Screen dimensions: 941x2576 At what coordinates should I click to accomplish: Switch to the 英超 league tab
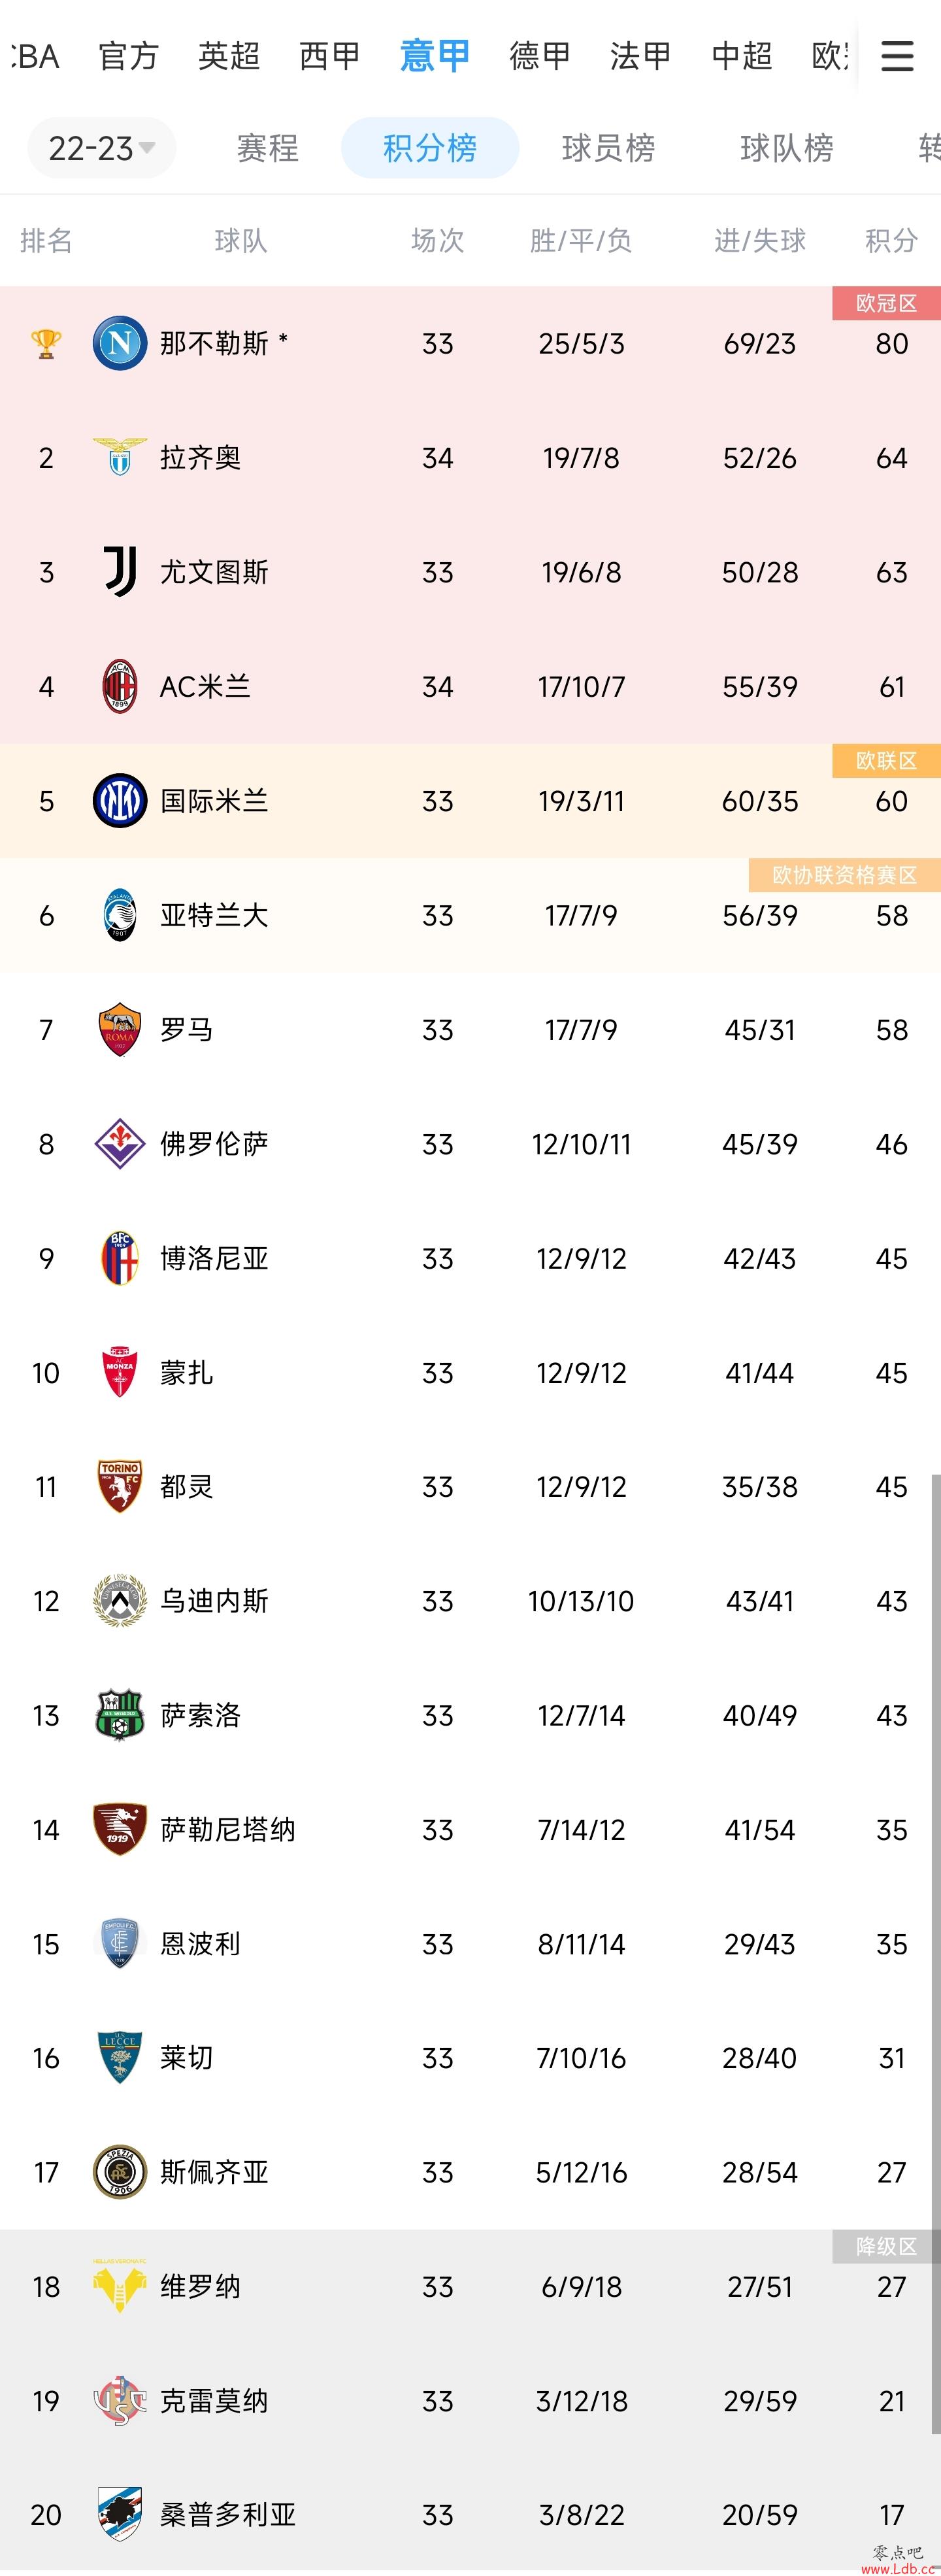[x=229, y=56]
